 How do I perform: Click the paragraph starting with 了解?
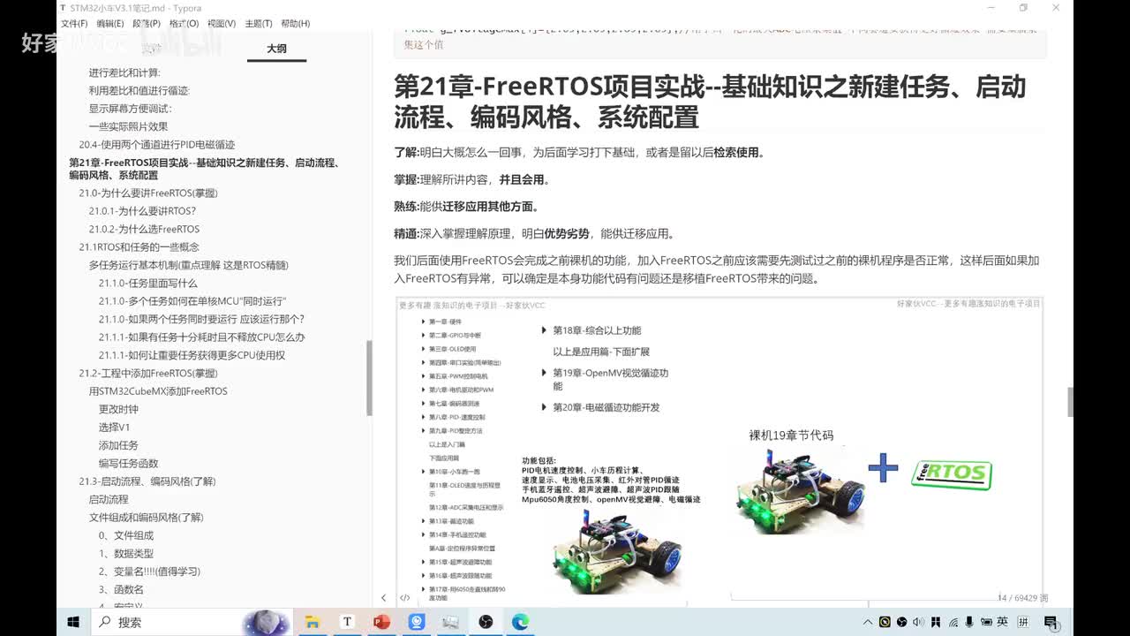(579, 153)
